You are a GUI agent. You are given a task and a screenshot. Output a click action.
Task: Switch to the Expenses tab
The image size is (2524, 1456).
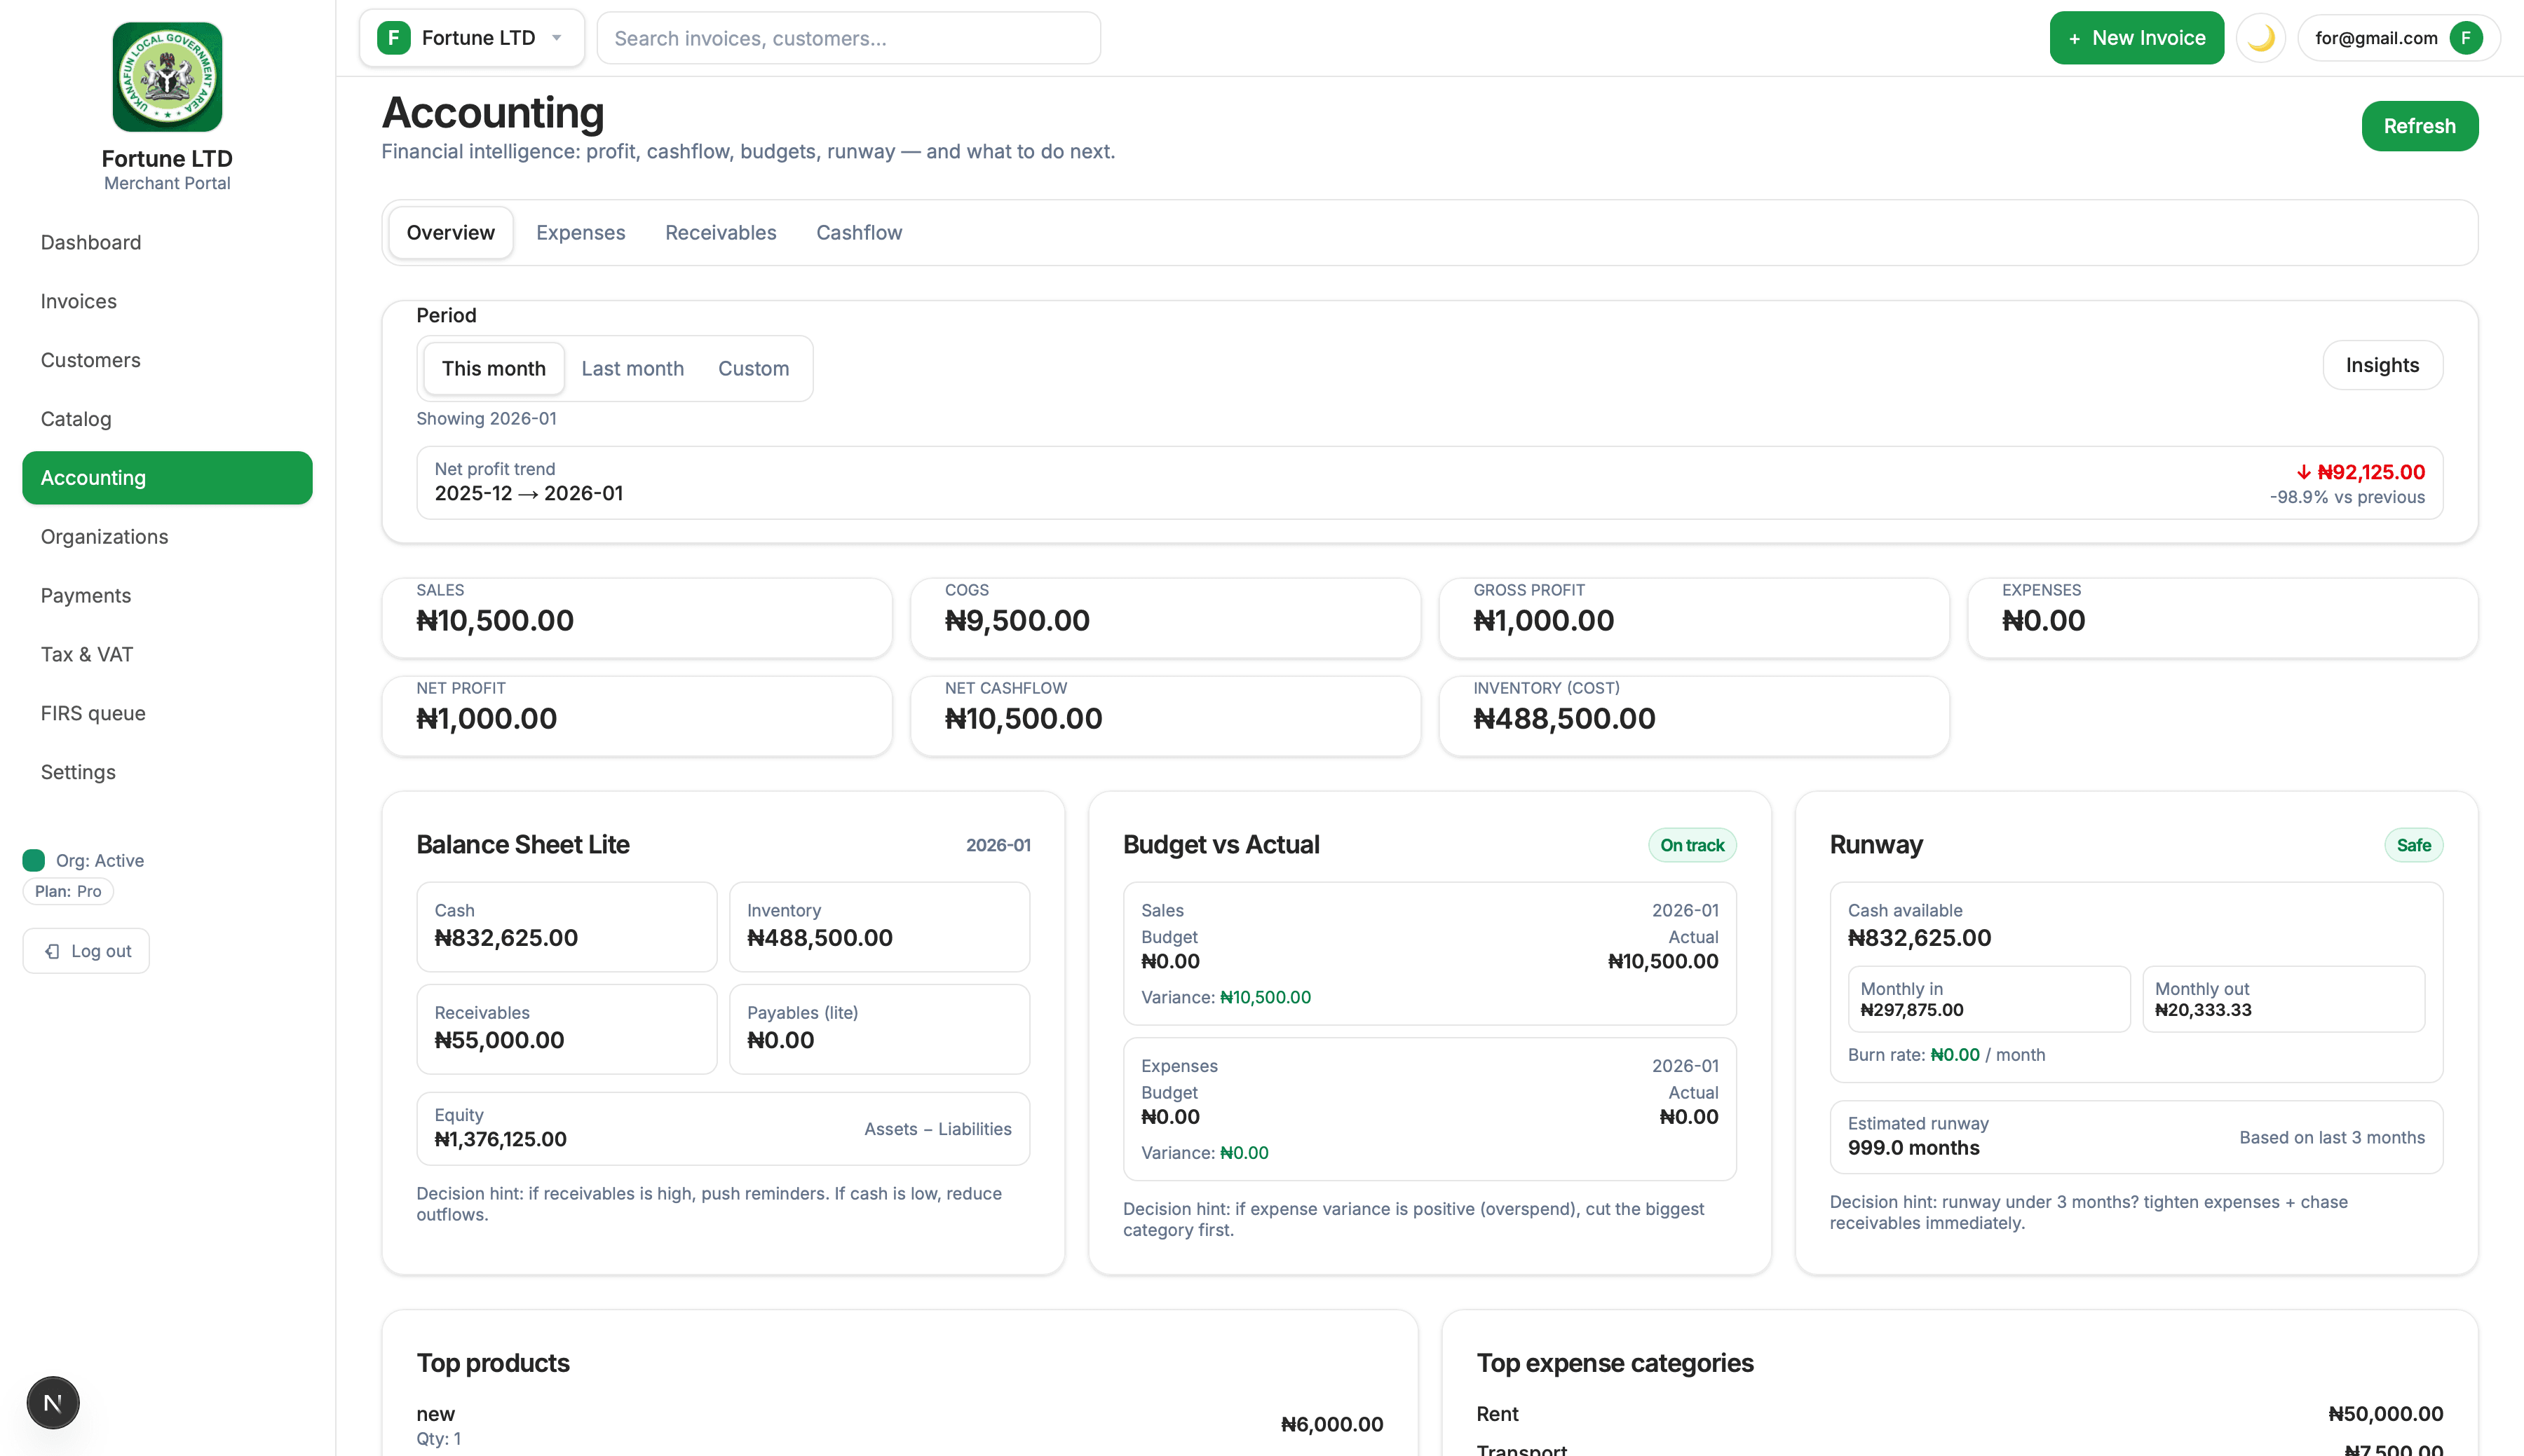[581, 232]
